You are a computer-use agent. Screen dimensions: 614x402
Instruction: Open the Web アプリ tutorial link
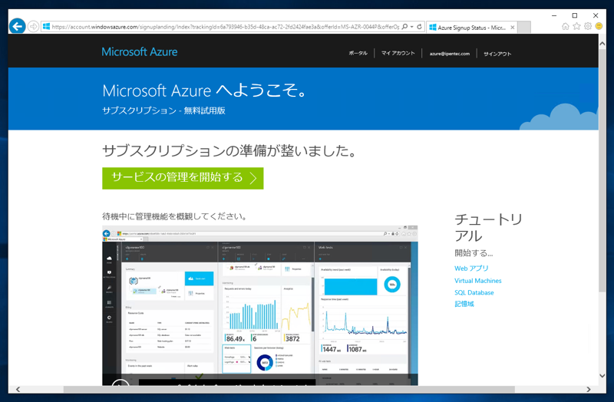click(471, 269)
